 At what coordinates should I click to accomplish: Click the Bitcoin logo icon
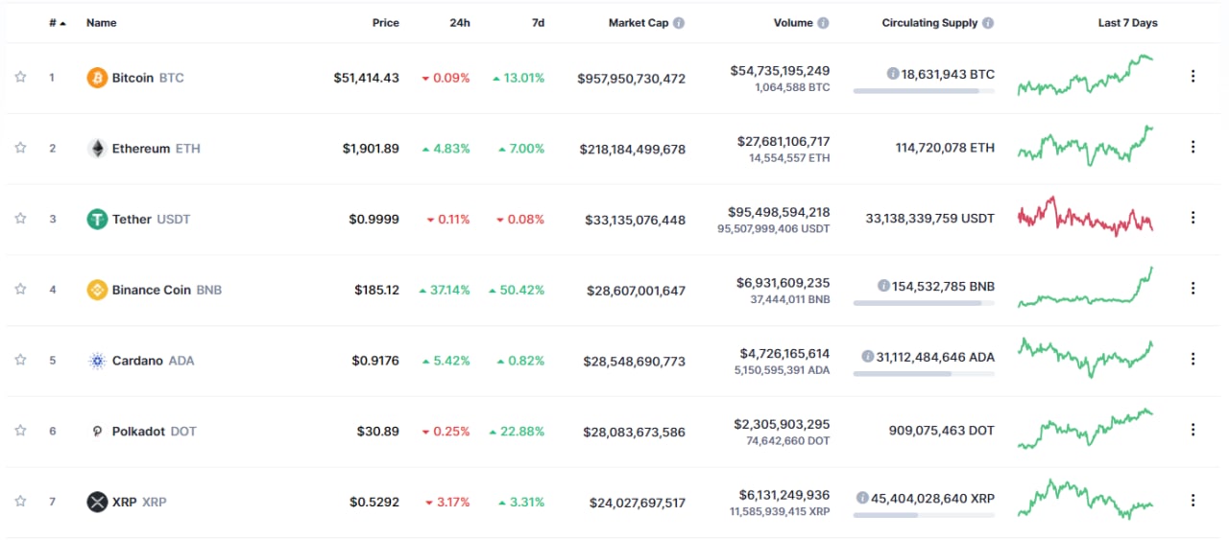[97, 78]
